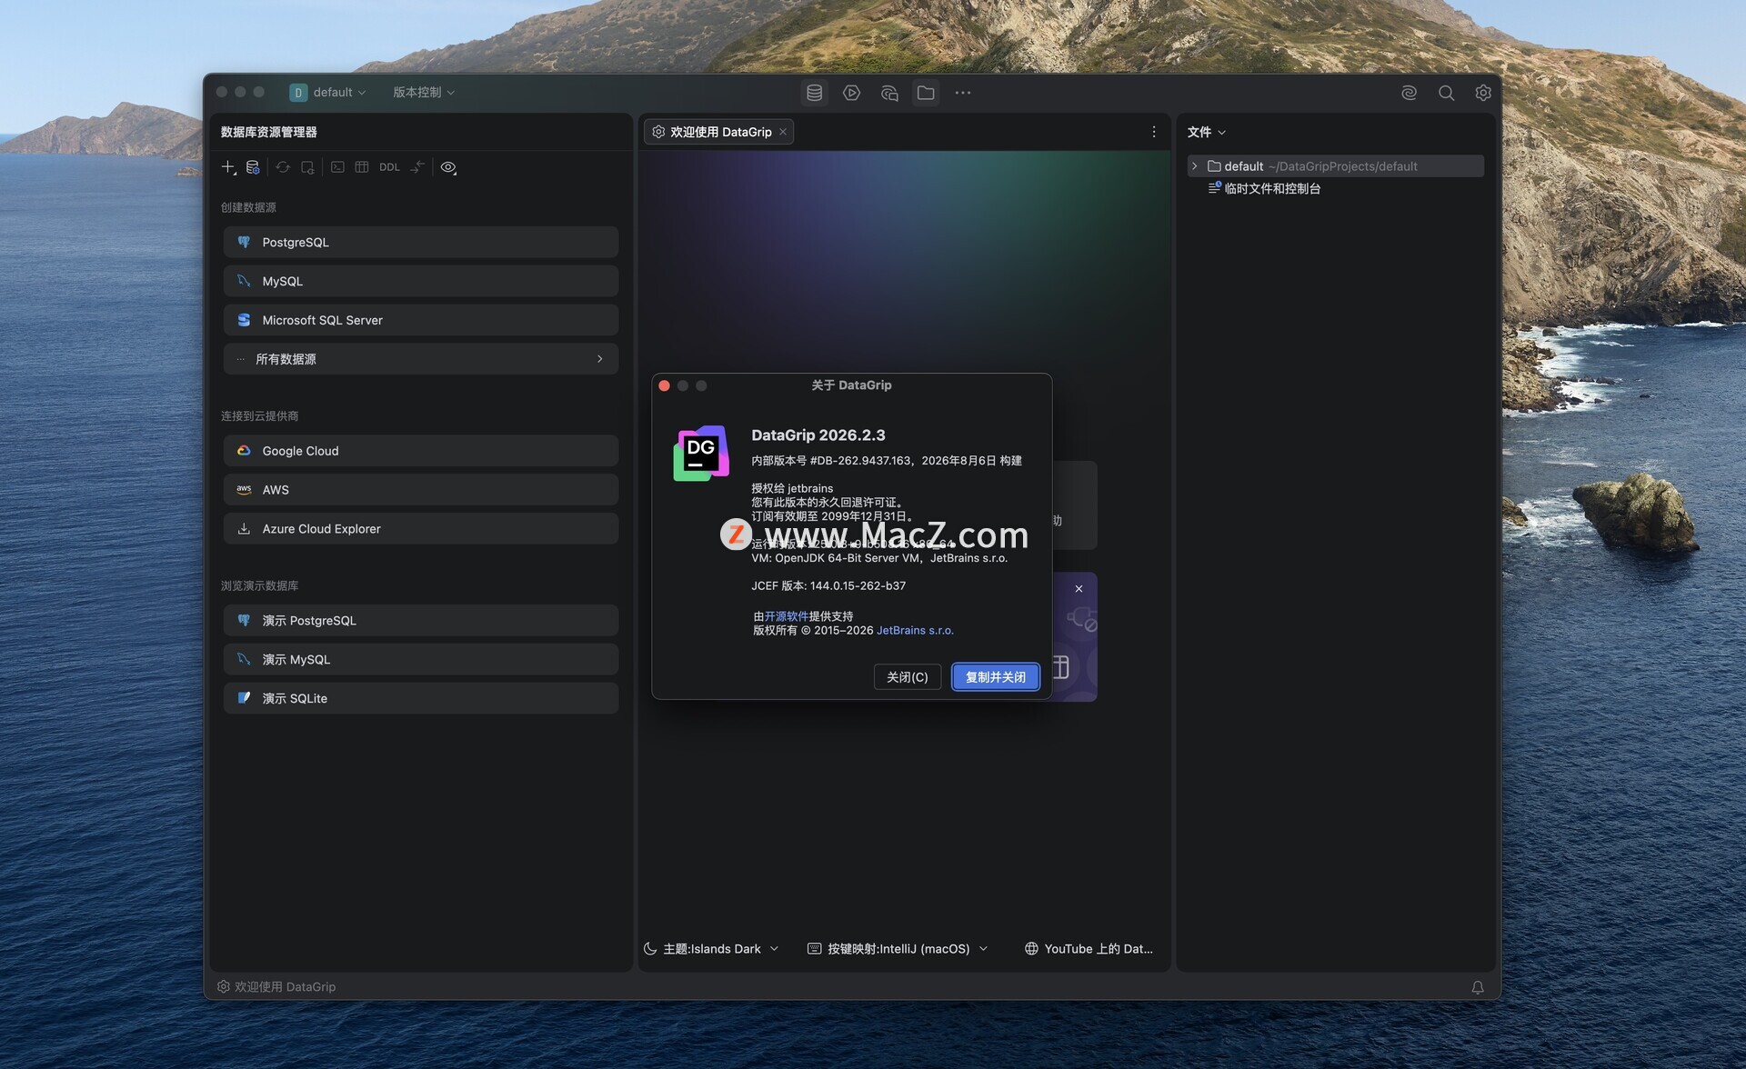Click the 订阅有效期至 2099年12月31日 line
The image size is (1746, 1069).
(833, 516)
